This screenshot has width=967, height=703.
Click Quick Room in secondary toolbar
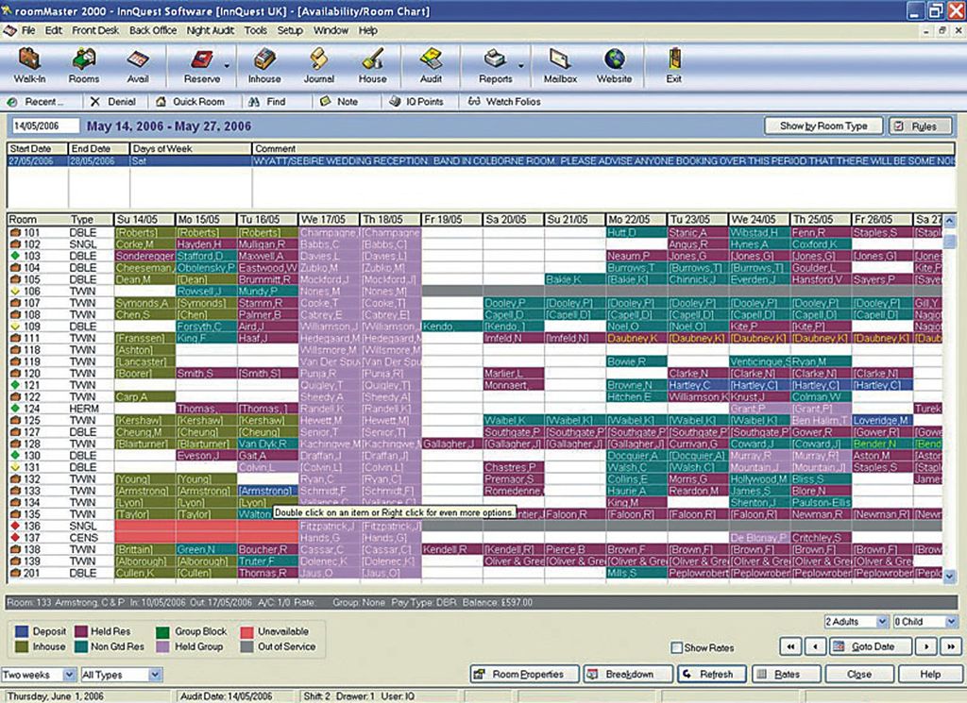click(x=191, y=102)
